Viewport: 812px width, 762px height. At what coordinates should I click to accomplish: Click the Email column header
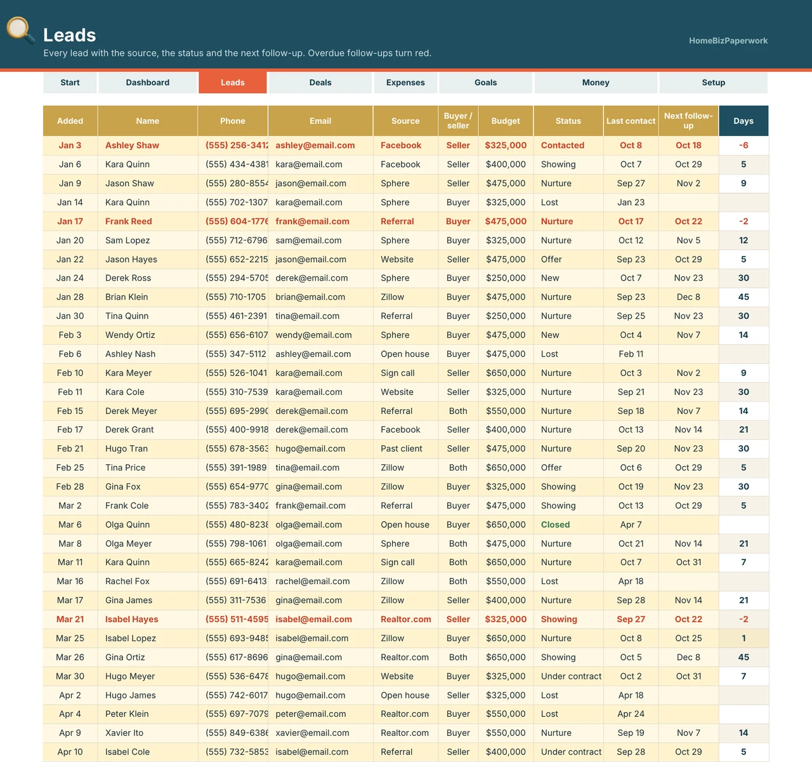[x=320, y=121]
